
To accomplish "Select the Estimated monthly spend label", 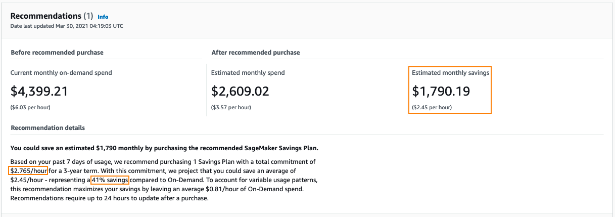I will click(248, 73).
